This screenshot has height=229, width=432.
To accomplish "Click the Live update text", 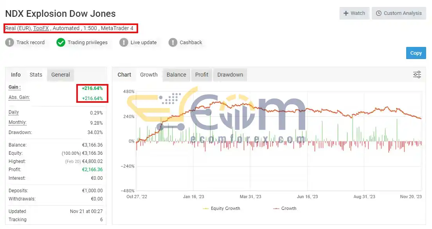I will [144, 42].
